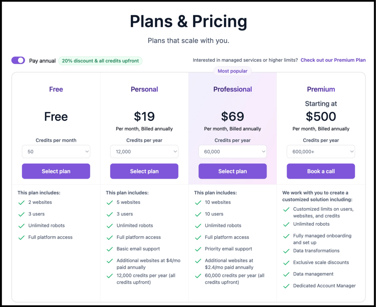Toggle off the 'Pay annual' switch
Image resolution: width=376 pixels, height=307 pixels.
click(x=18, y=60)
